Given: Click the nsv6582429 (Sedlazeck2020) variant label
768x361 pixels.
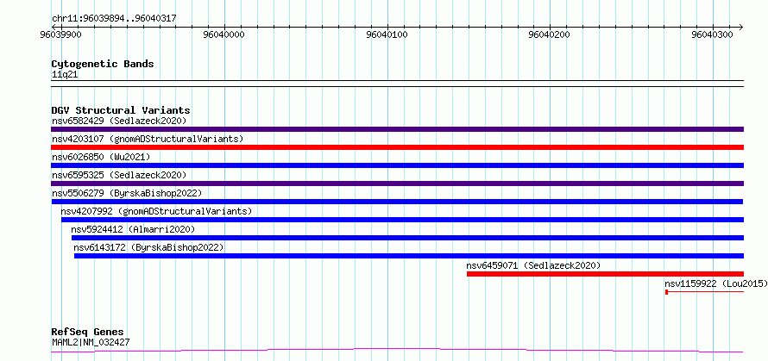Looking at the screenshot, I should click(x=119, y=121).
